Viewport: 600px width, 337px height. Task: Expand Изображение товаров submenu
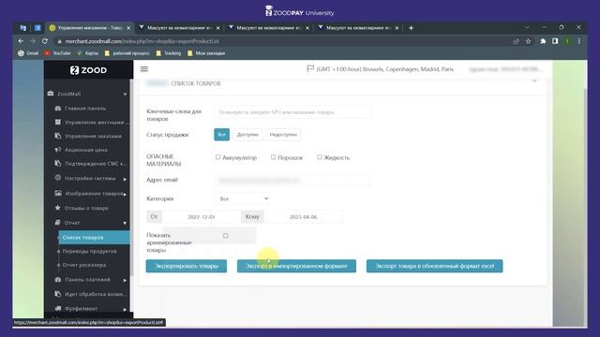125,194
